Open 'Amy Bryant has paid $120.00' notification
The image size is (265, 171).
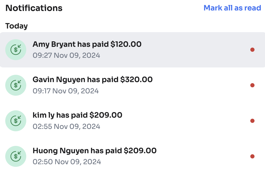click(87, 44)
